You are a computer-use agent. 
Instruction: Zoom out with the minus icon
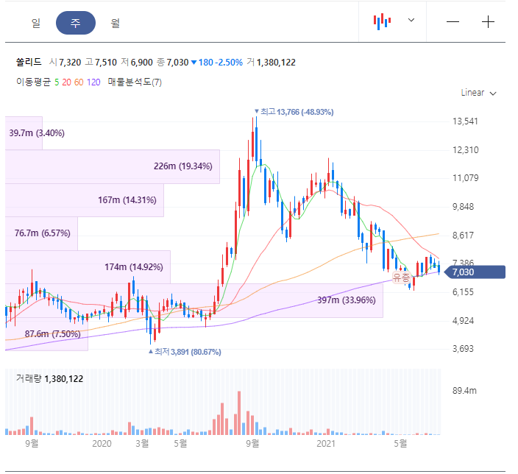(x=453, y=22)
